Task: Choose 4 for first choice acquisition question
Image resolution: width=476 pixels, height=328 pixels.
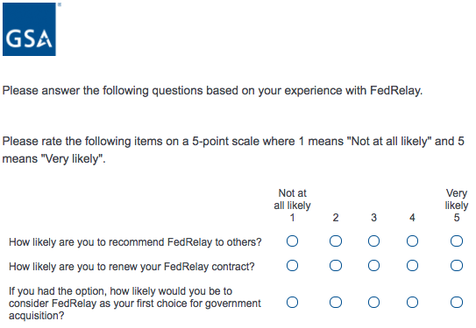Action: click(x=412, y=303)
